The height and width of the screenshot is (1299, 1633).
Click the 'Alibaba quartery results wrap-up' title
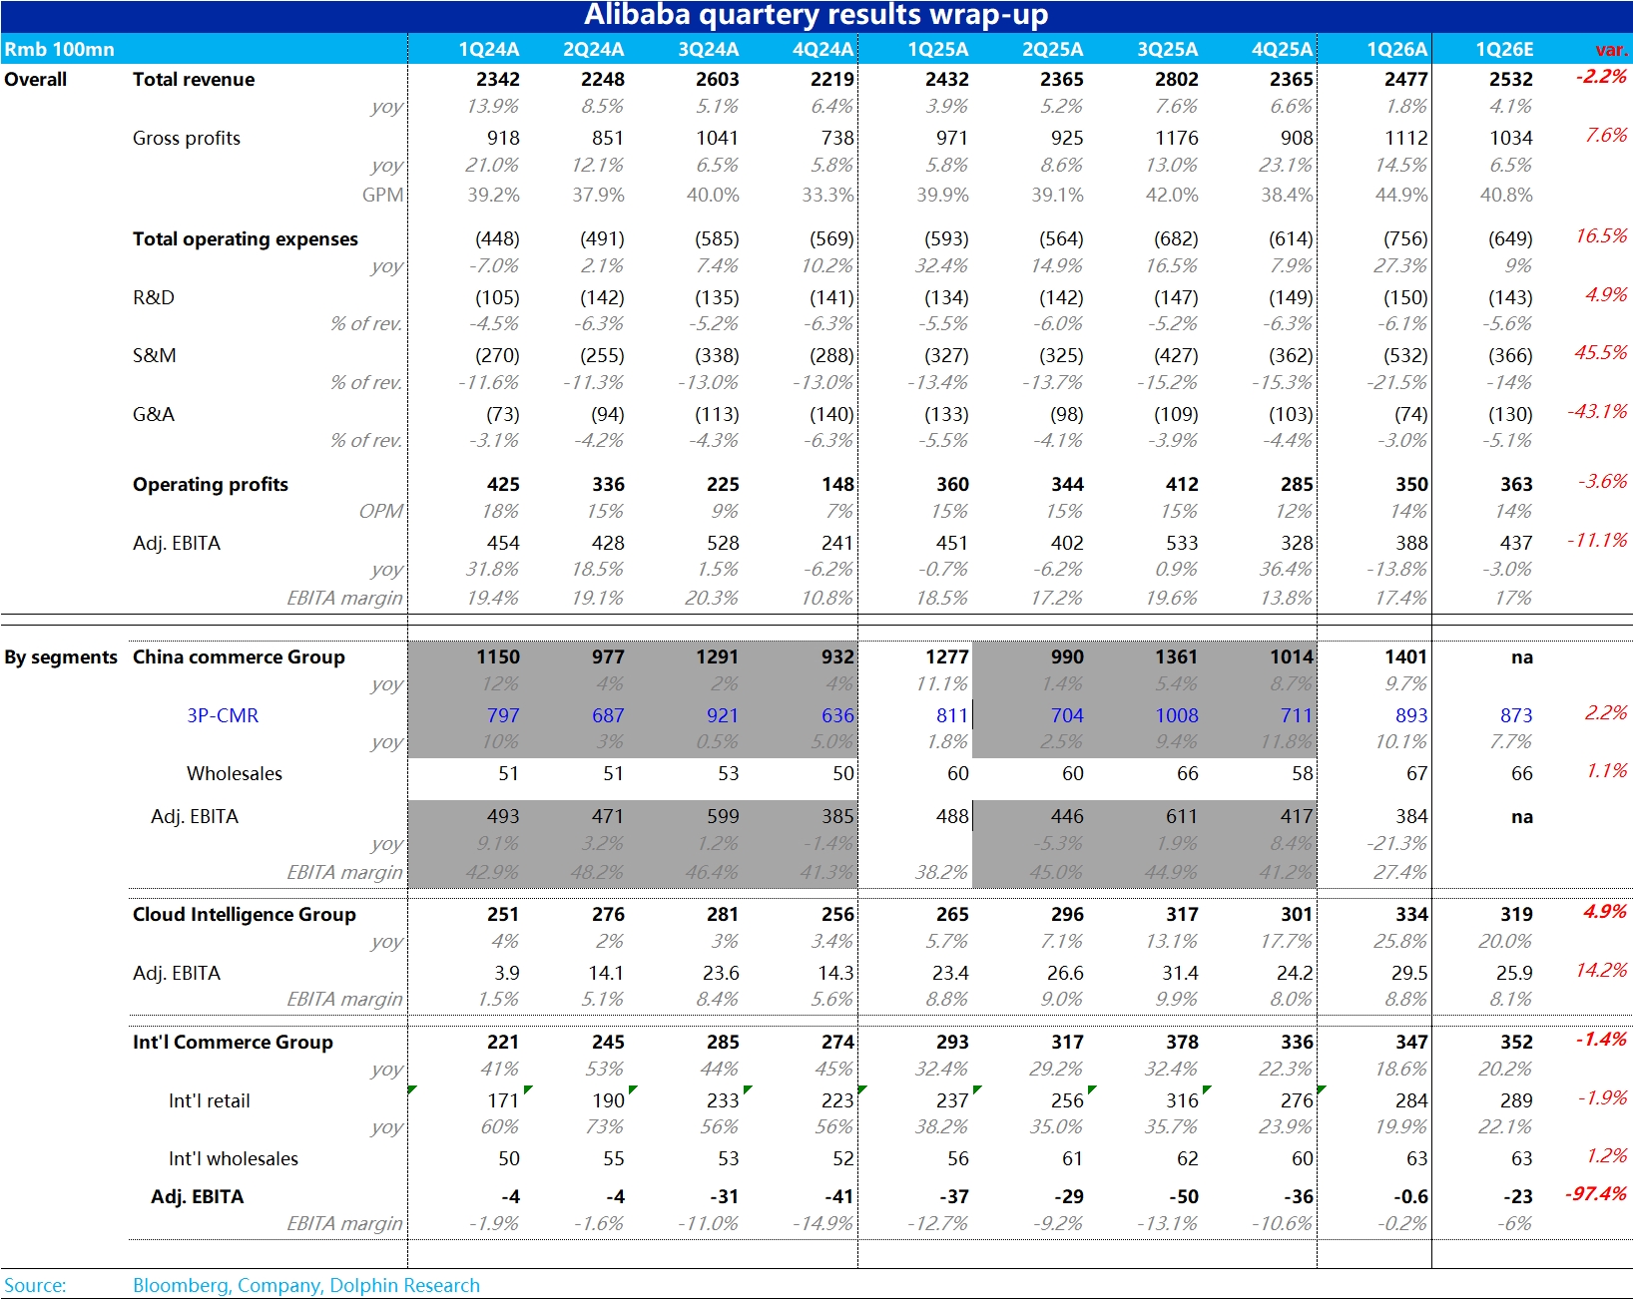click(x=816, y=15)
